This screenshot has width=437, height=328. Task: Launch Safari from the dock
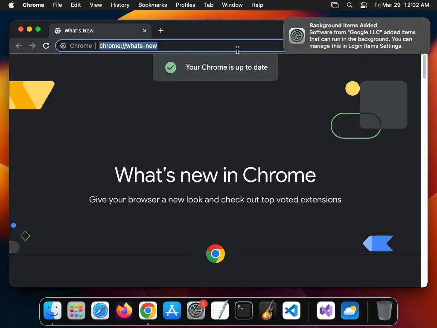point(100,310)
